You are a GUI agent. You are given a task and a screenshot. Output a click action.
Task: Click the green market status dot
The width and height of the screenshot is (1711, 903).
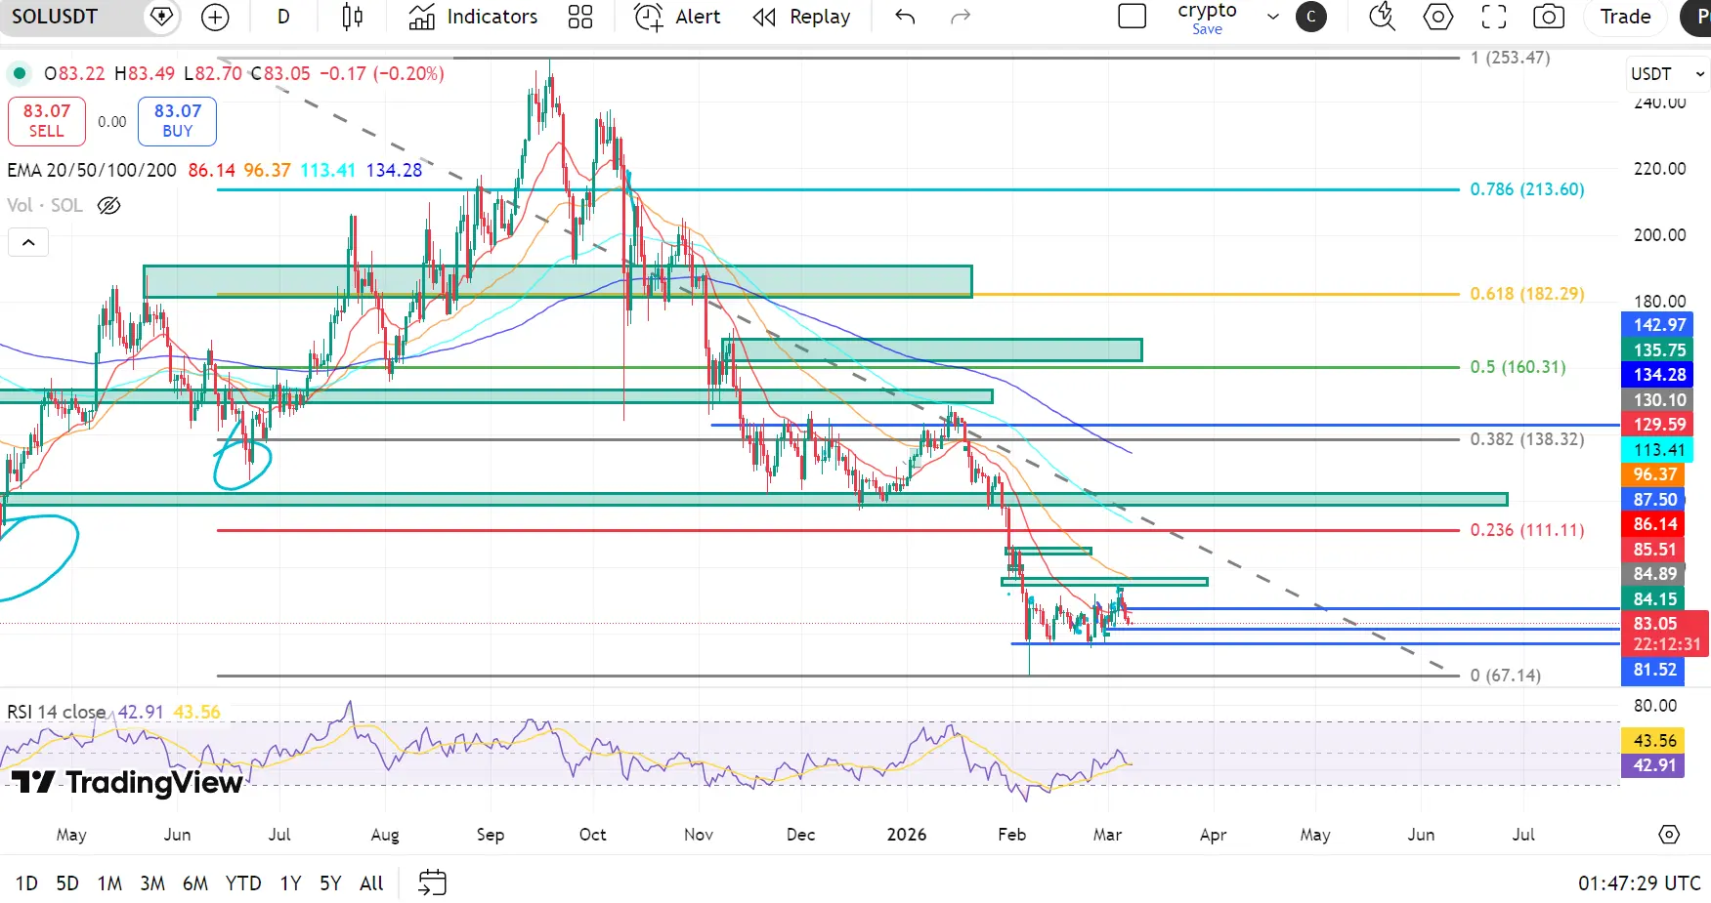[19, 73]
